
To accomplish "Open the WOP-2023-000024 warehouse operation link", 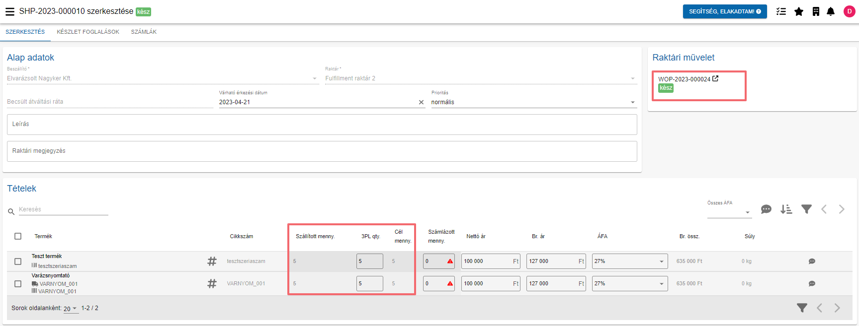I will 684,79.
